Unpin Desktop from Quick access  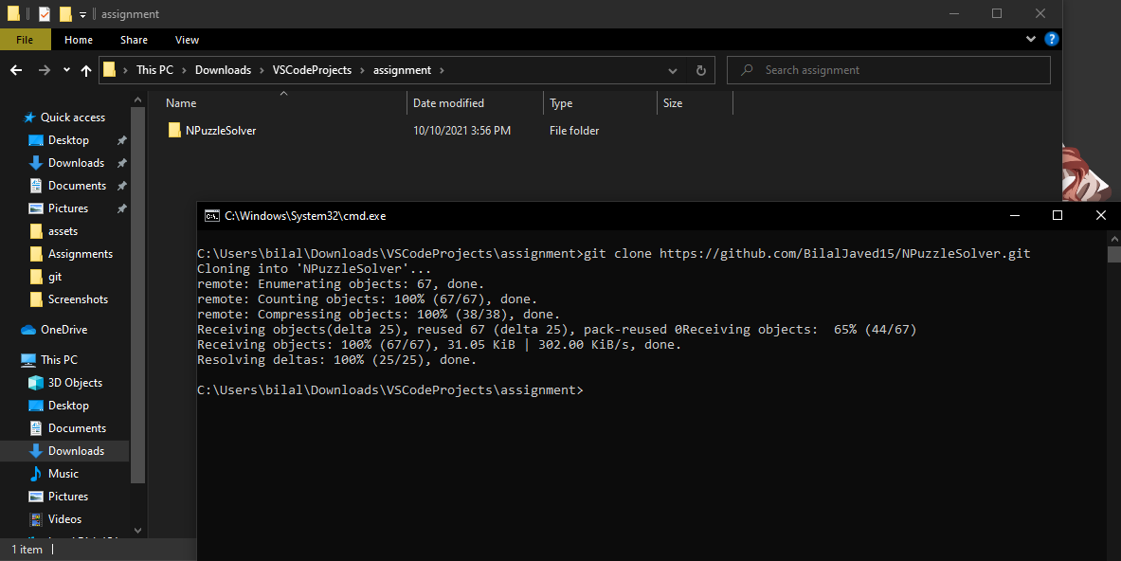click(x=121, y=139)
